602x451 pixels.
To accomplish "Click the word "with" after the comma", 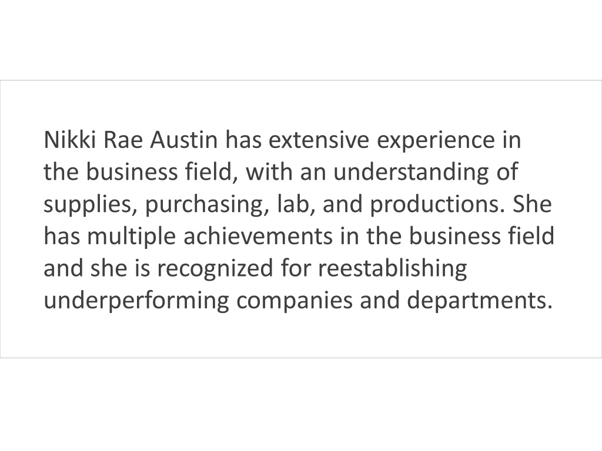I will (x=269, y=172).
